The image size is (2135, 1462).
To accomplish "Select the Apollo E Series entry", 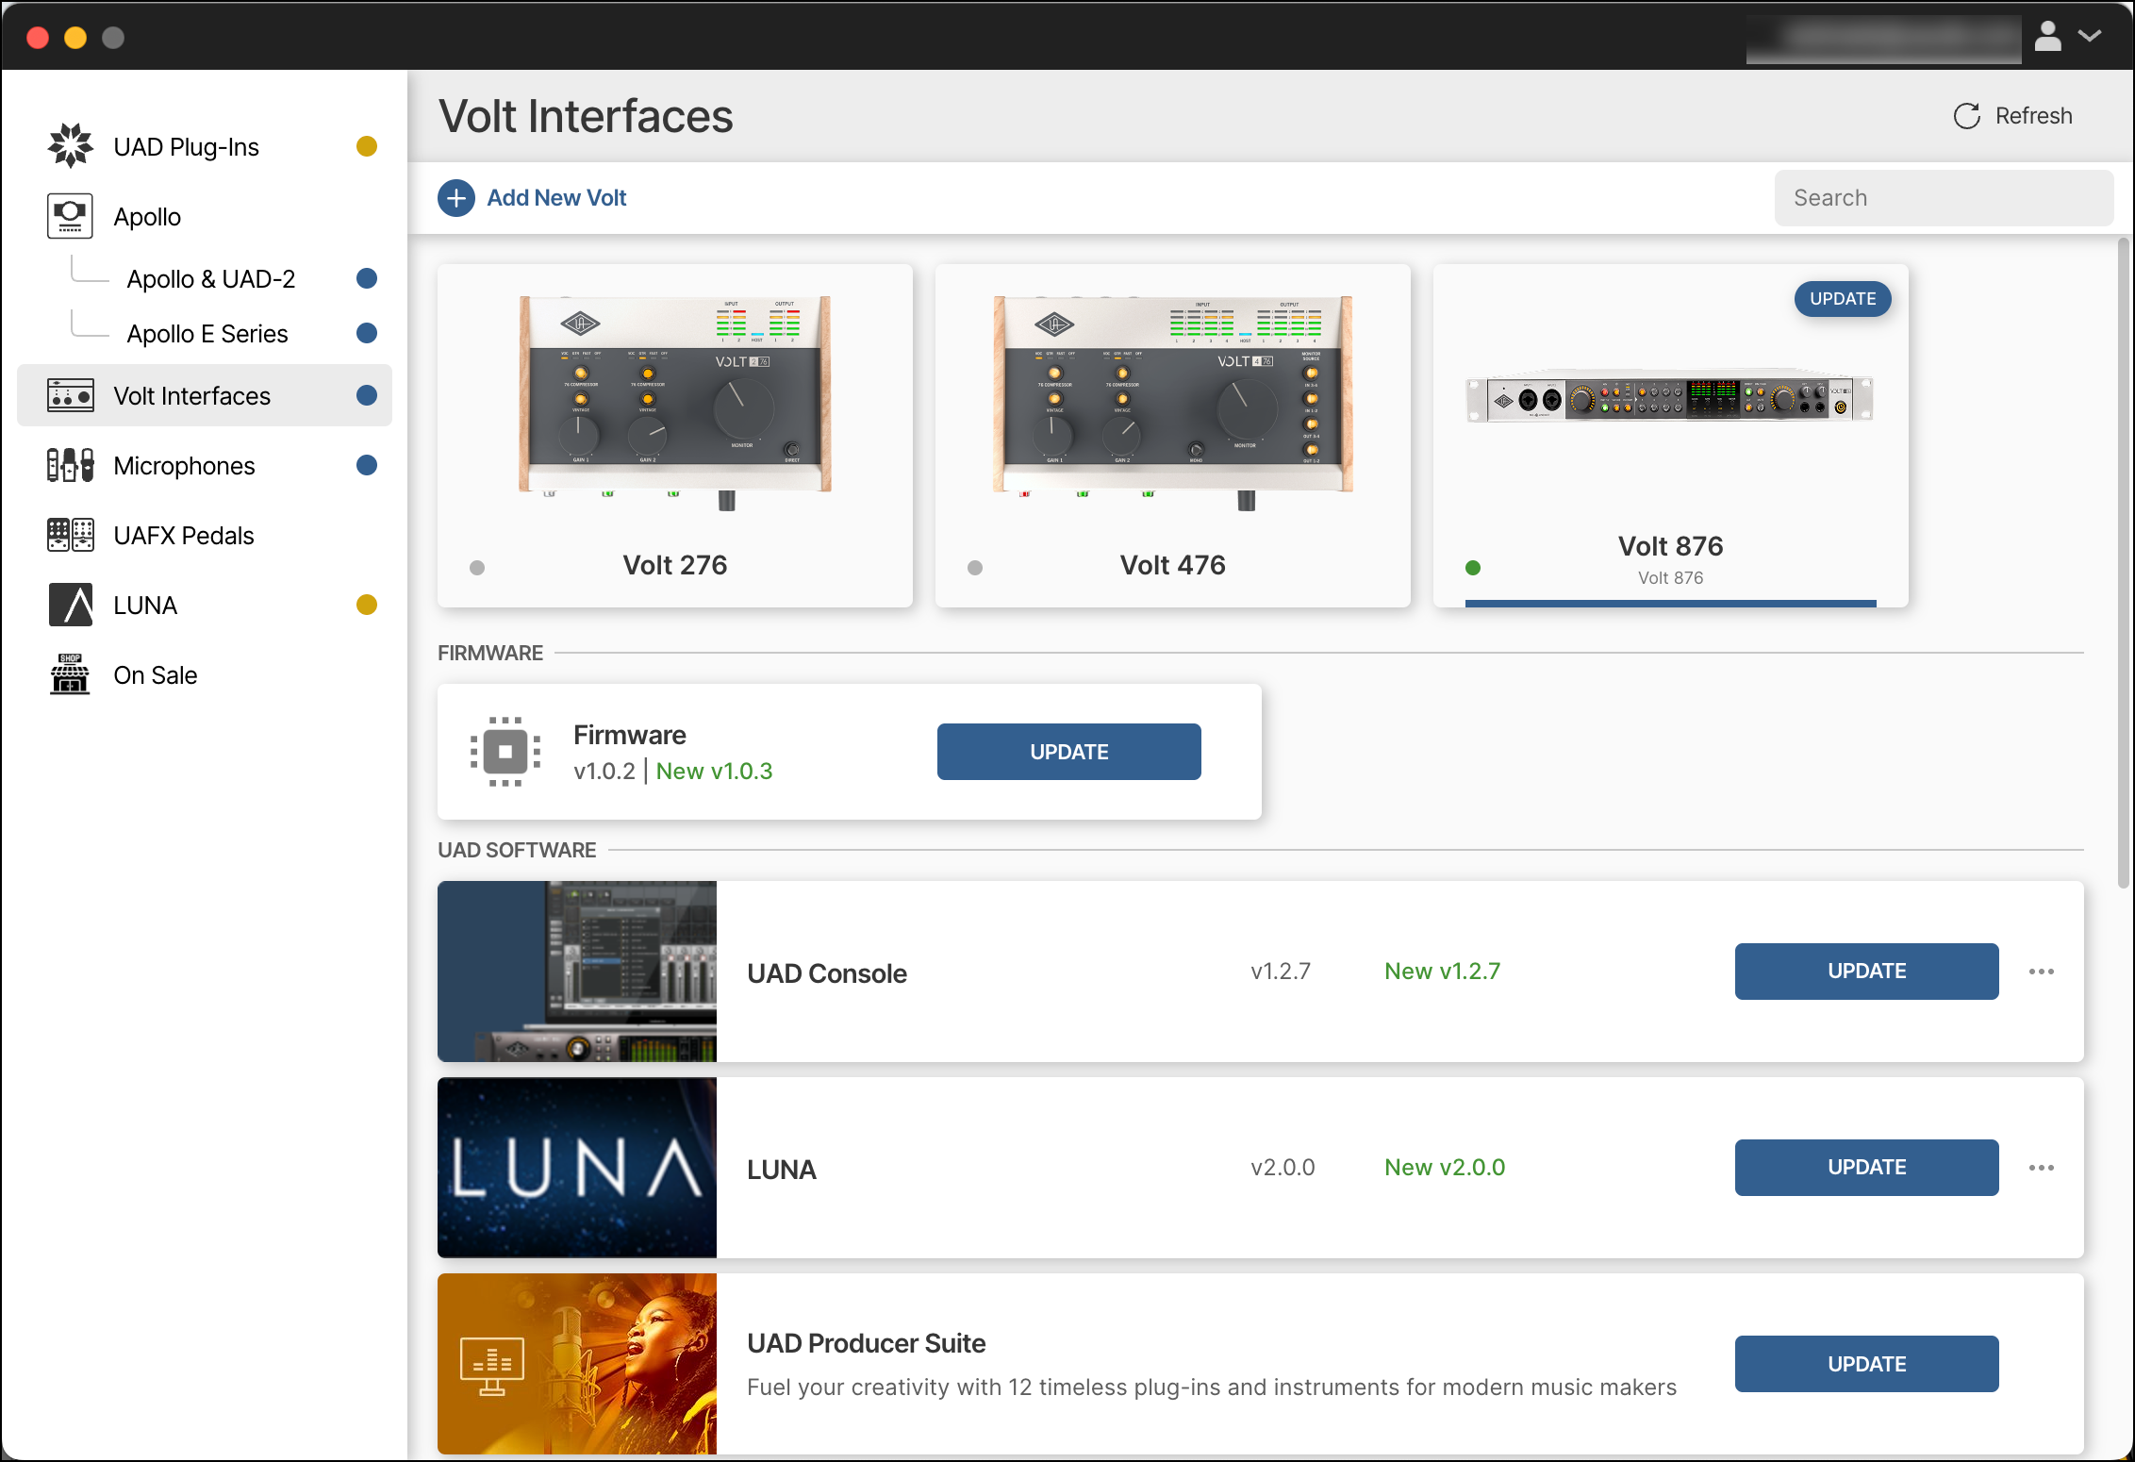I will coord(207,333).
